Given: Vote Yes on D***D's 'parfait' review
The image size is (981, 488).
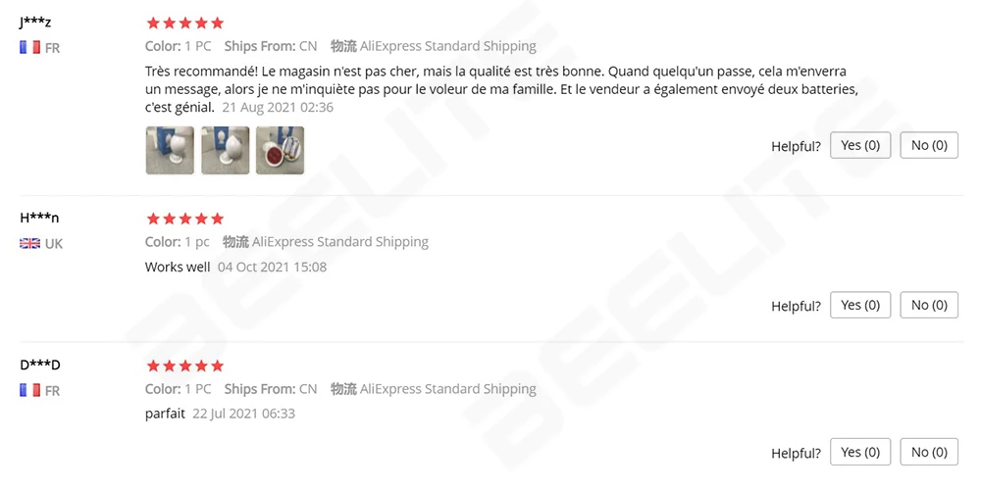Looking at the screenshot, I should pos(860,452).
